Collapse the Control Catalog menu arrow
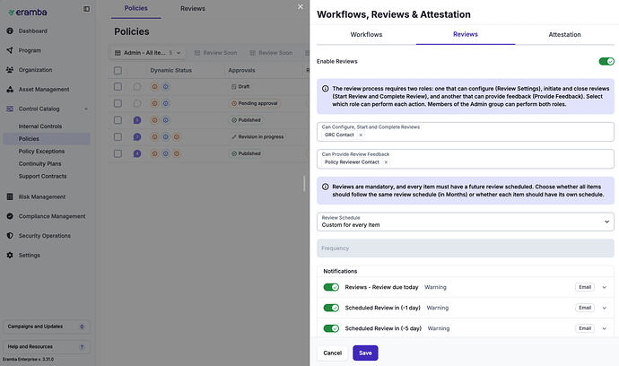The width and height of the screenshot is (619, 366). pyautogui.click(x=86, y=109)
